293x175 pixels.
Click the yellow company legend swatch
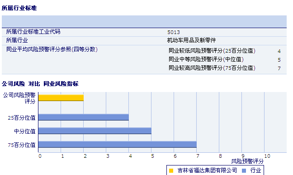point(171,170)
